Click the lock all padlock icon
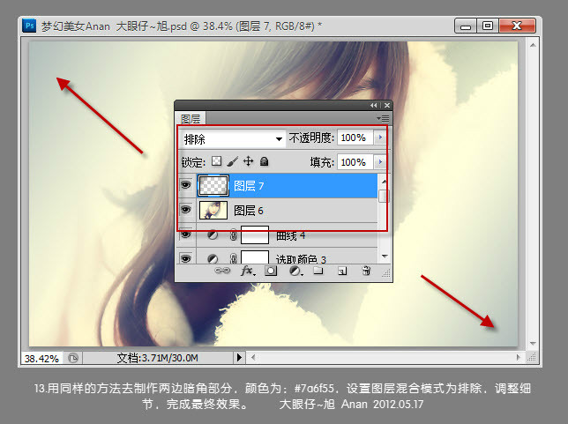Screen dimensions: 568x424 click(x=263, y=162)
